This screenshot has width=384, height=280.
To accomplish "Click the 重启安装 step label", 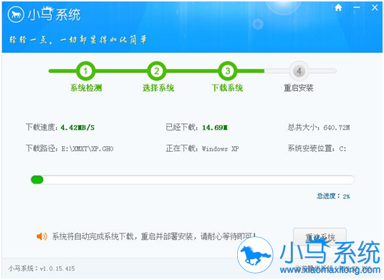I will click(x=299, y=87).
